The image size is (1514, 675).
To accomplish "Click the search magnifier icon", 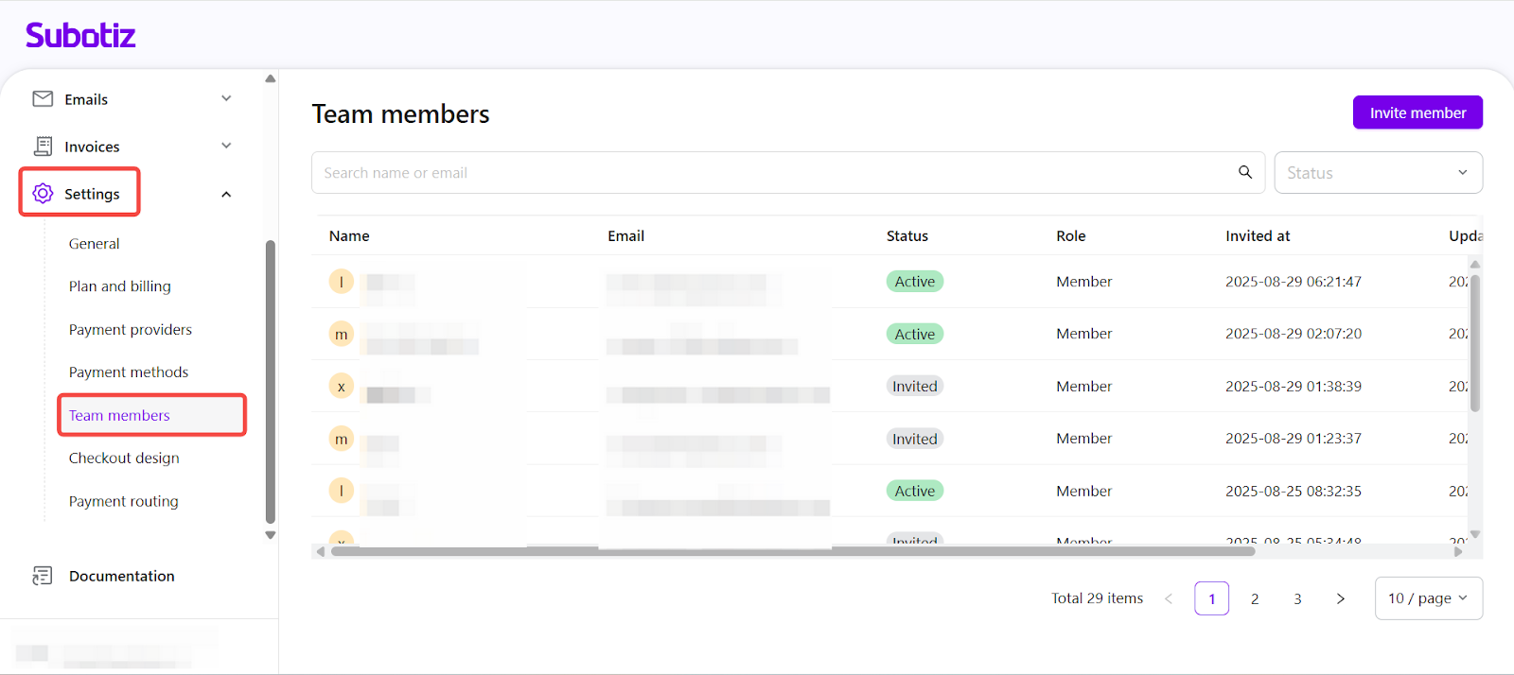I will (1245, 172).
